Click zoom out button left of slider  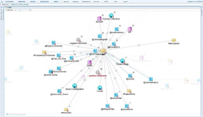tap(15, 10)
